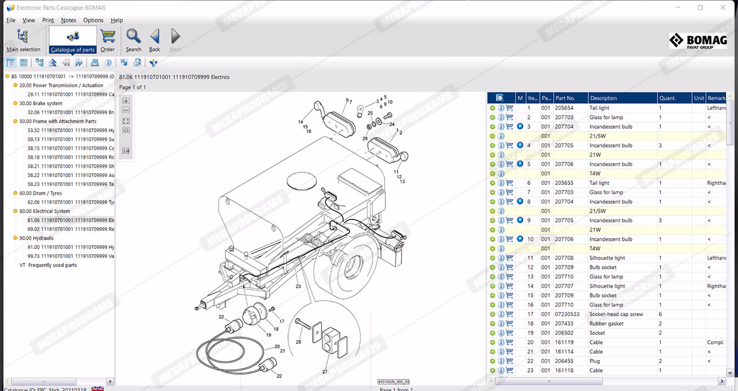Collapse the 50.00 Frame with Attachment Parts node
The image size is (738, 391).
click(x=15, y=121)
